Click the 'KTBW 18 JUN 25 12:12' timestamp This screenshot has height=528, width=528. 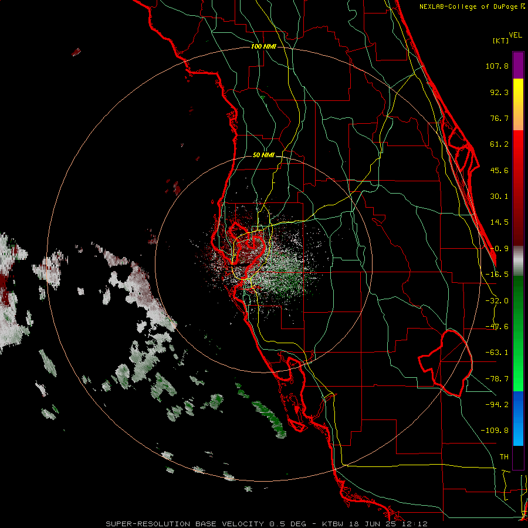375,524
